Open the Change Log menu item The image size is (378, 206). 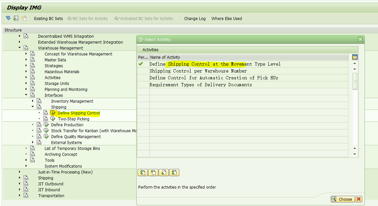pyautogui.click(x=195, y=19)
